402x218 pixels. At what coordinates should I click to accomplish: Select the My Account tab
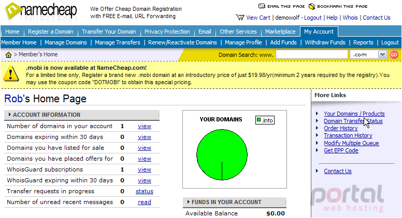tap(319, 32)
